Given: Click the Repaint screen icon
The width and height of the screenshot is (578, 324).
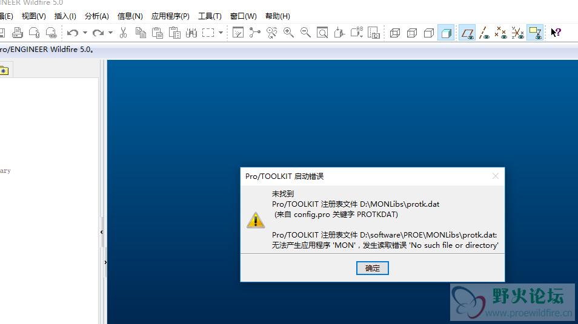Looking at the screenshot, I should 238,33.
